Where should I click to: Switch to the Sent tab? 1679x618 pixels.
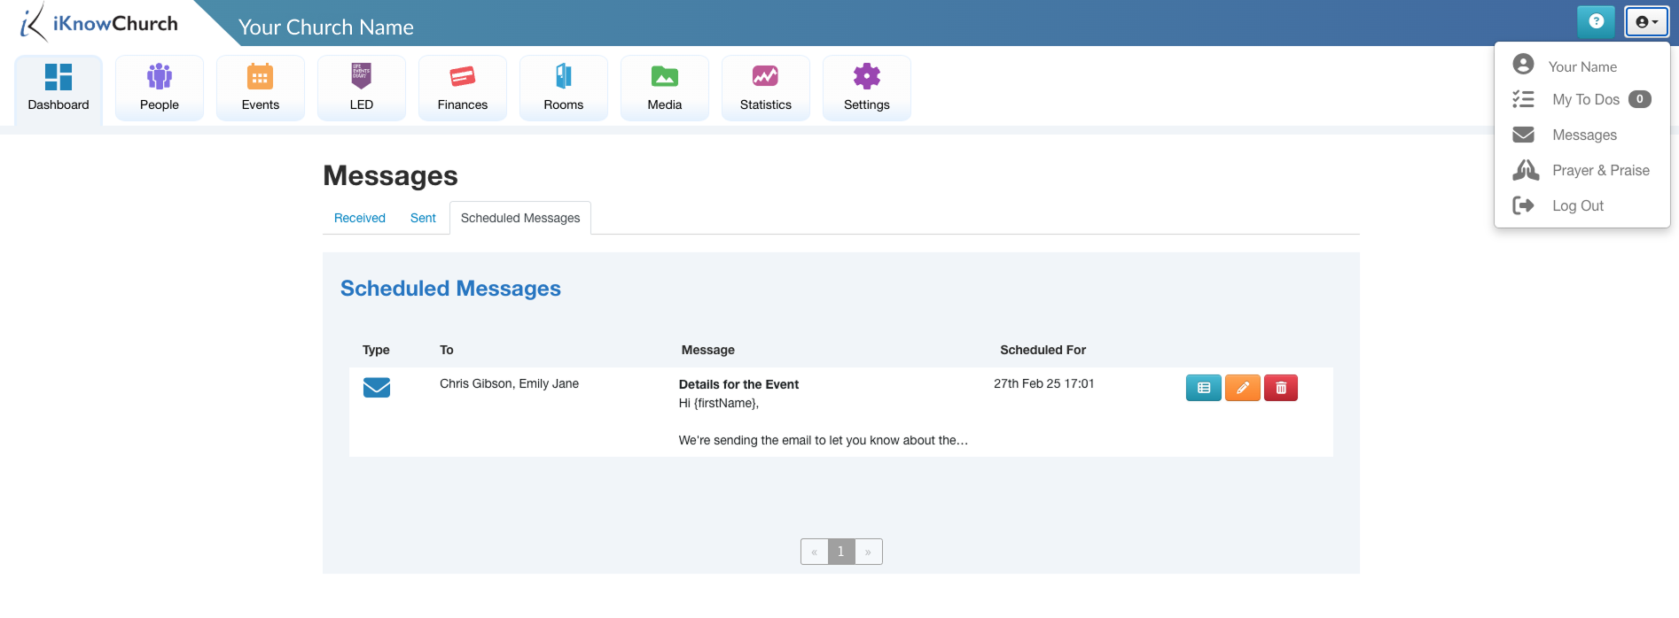point(423,218)
